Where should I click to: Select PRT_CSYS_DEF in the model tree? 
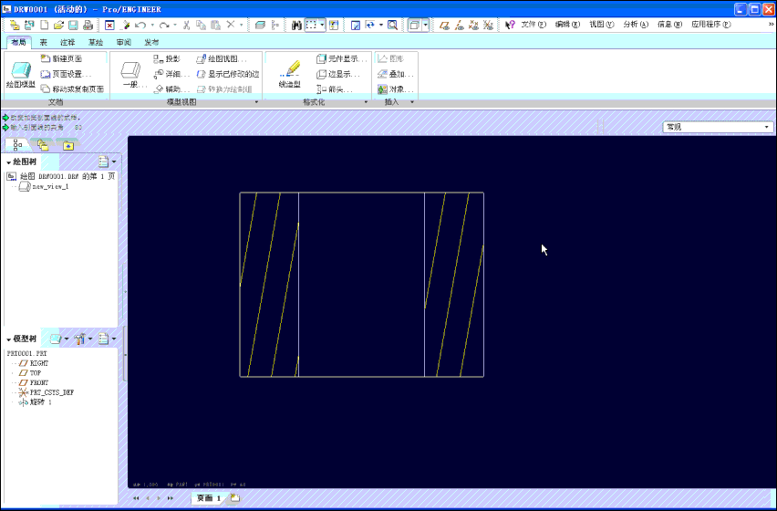point(47,392)
